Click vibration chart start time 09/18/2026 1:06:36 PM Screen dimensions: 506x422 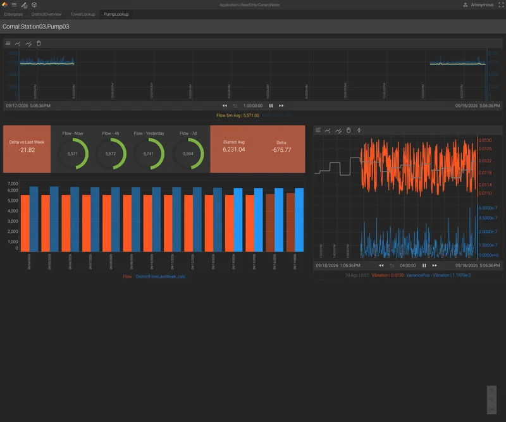coord(338,265)
